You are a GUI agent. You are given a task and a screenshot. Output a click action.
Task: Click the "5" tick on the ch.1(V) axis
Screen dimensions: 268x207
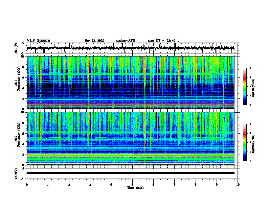pos(23,43)
